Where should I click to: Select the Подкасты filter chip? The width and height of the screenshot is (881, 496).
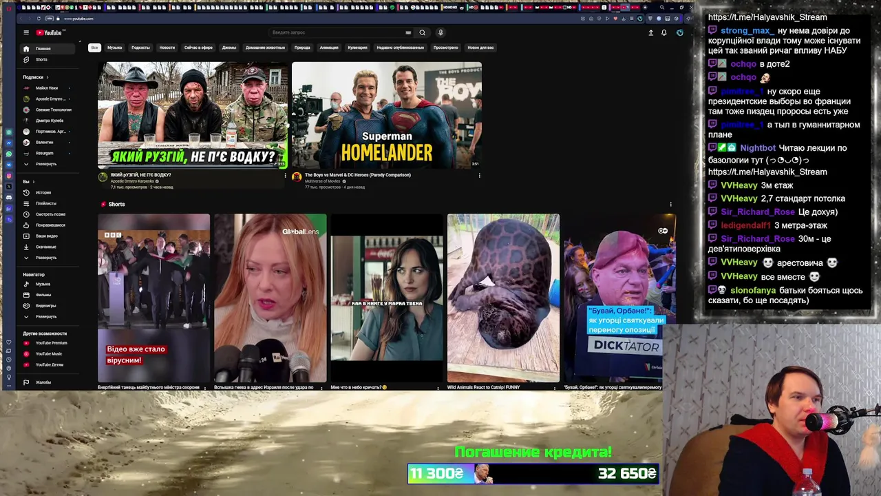(140, 48)
